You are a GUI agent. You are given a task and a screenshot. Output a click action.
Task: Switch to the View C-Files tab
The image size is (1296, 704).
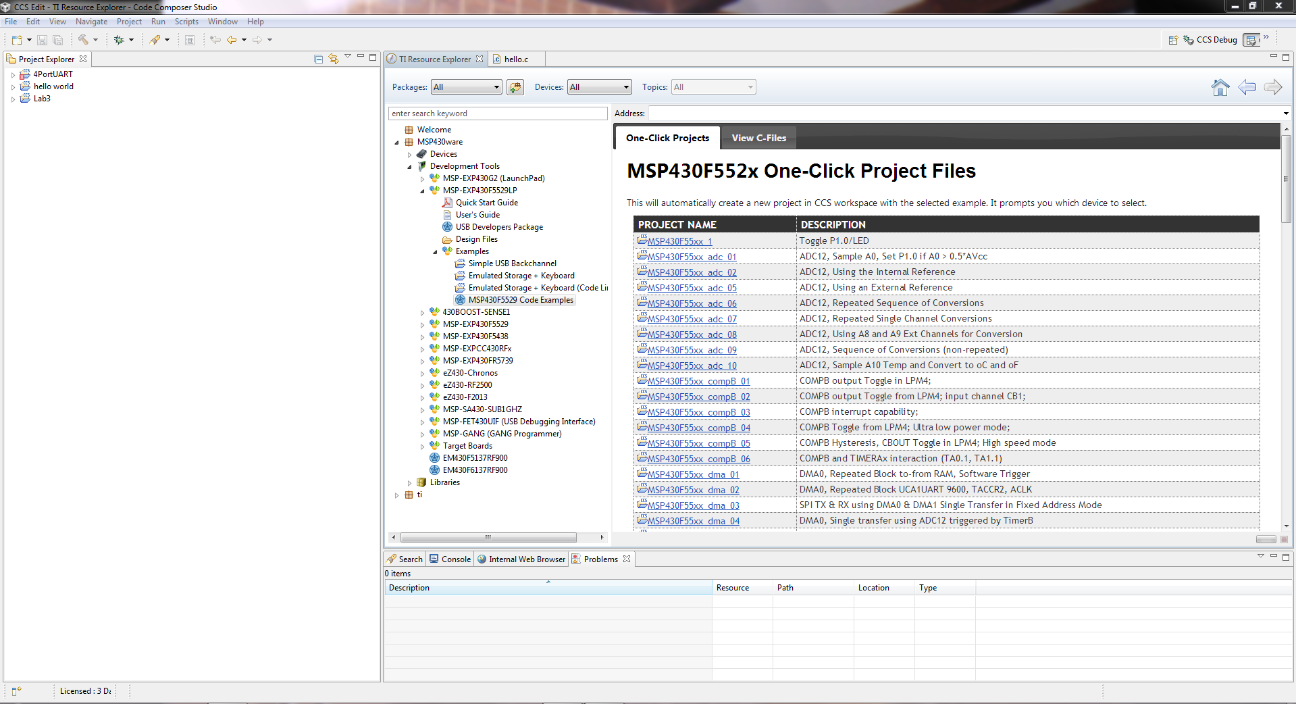coord(758,138)
